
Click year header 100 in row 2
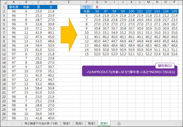[132, 11]
